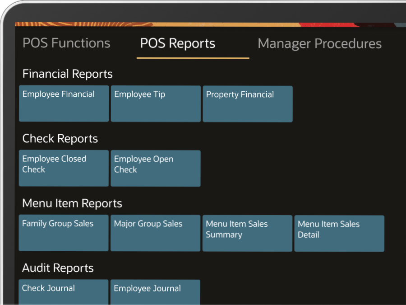
Task: Open the Manager Procedures tab
Action: click(x=319, y=43)
